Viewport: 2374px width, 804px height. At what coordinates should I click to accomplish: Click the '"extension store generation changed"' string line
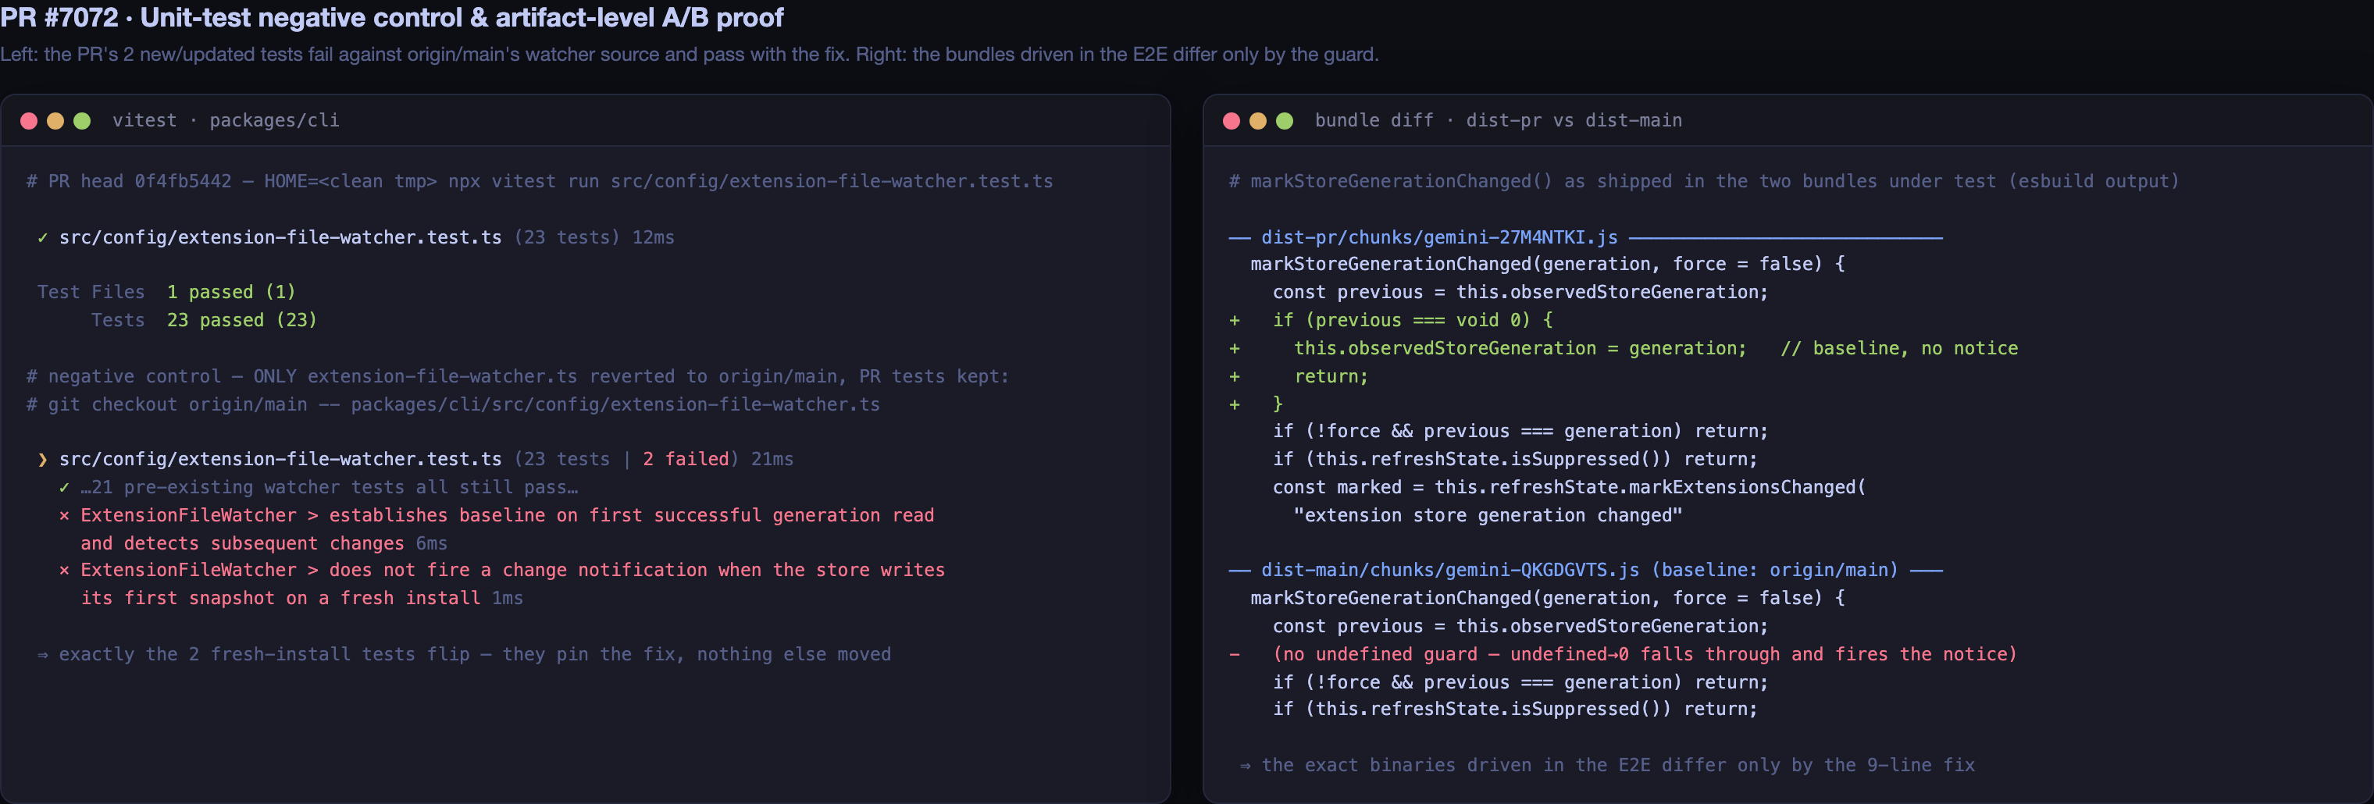click(1488, 516)
